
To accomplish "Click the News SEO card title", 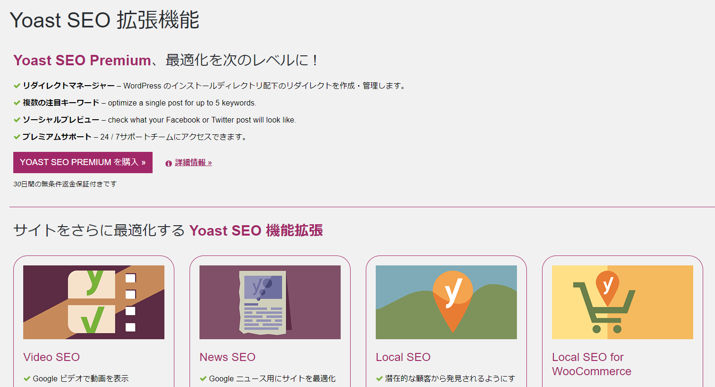I will coord(227,357).
